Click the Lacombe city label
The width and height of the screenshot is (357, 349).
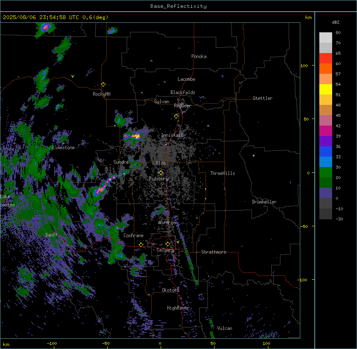pos(186,79)
